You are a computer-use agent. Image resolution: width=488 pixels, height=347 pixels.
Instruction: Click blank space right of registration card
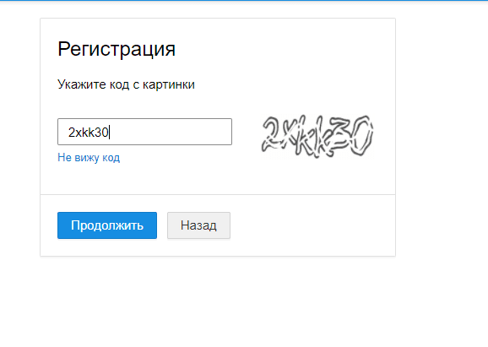click(x=442, y=137)
